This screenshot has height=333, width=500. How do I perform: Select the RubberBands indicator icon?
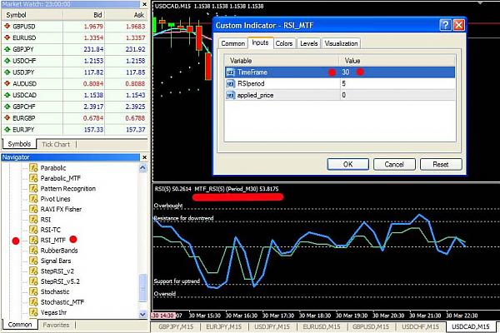tap(33, 250)
